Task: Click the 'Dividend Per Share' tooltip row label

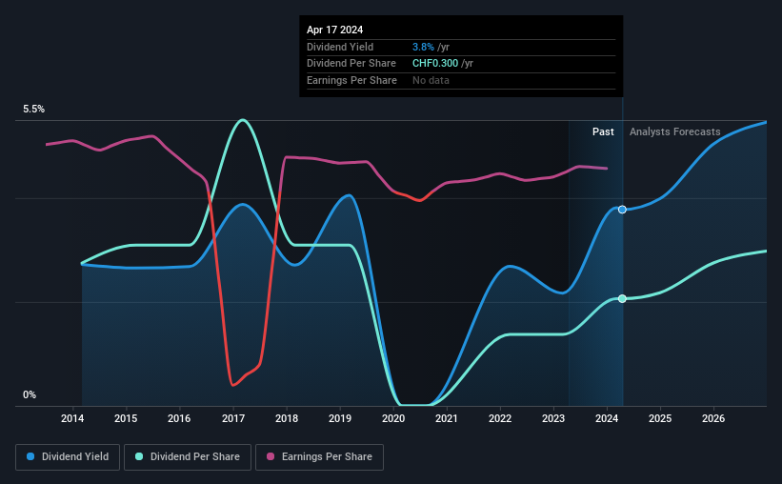Action: [351, 64]
